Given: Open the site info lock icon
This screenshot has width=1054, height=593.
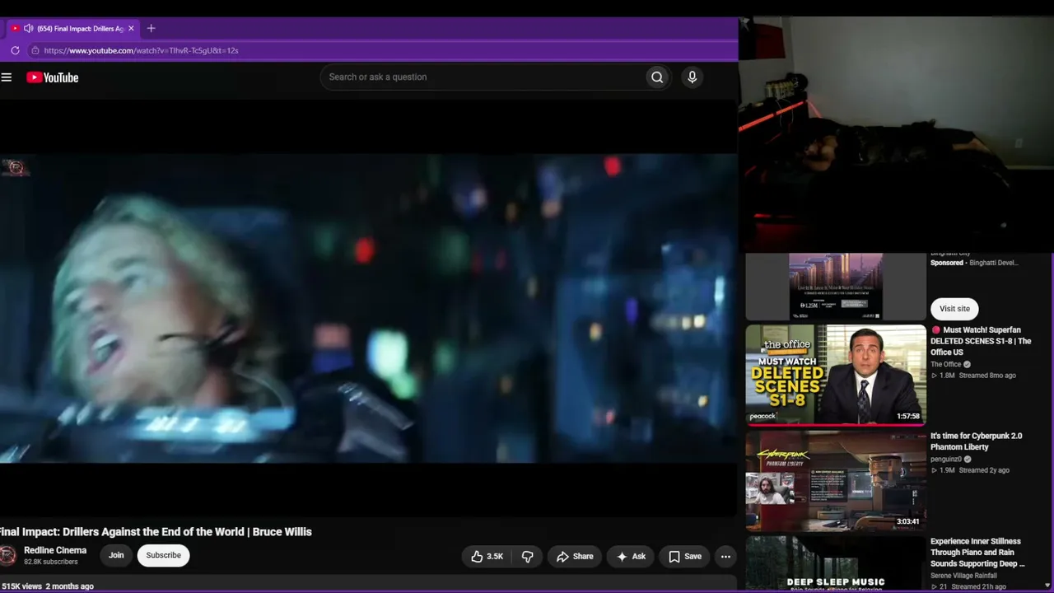Looking at the screenshot, I should tap(35, 50).
